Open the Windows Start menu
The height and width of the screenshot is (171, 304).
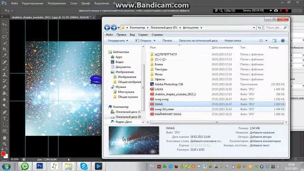coord(6,166)
